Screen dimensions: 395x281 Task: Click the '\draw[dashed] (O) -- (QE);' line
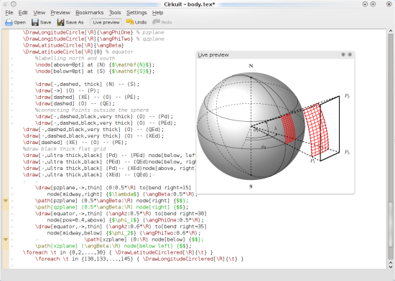click(x=75, y=103)
